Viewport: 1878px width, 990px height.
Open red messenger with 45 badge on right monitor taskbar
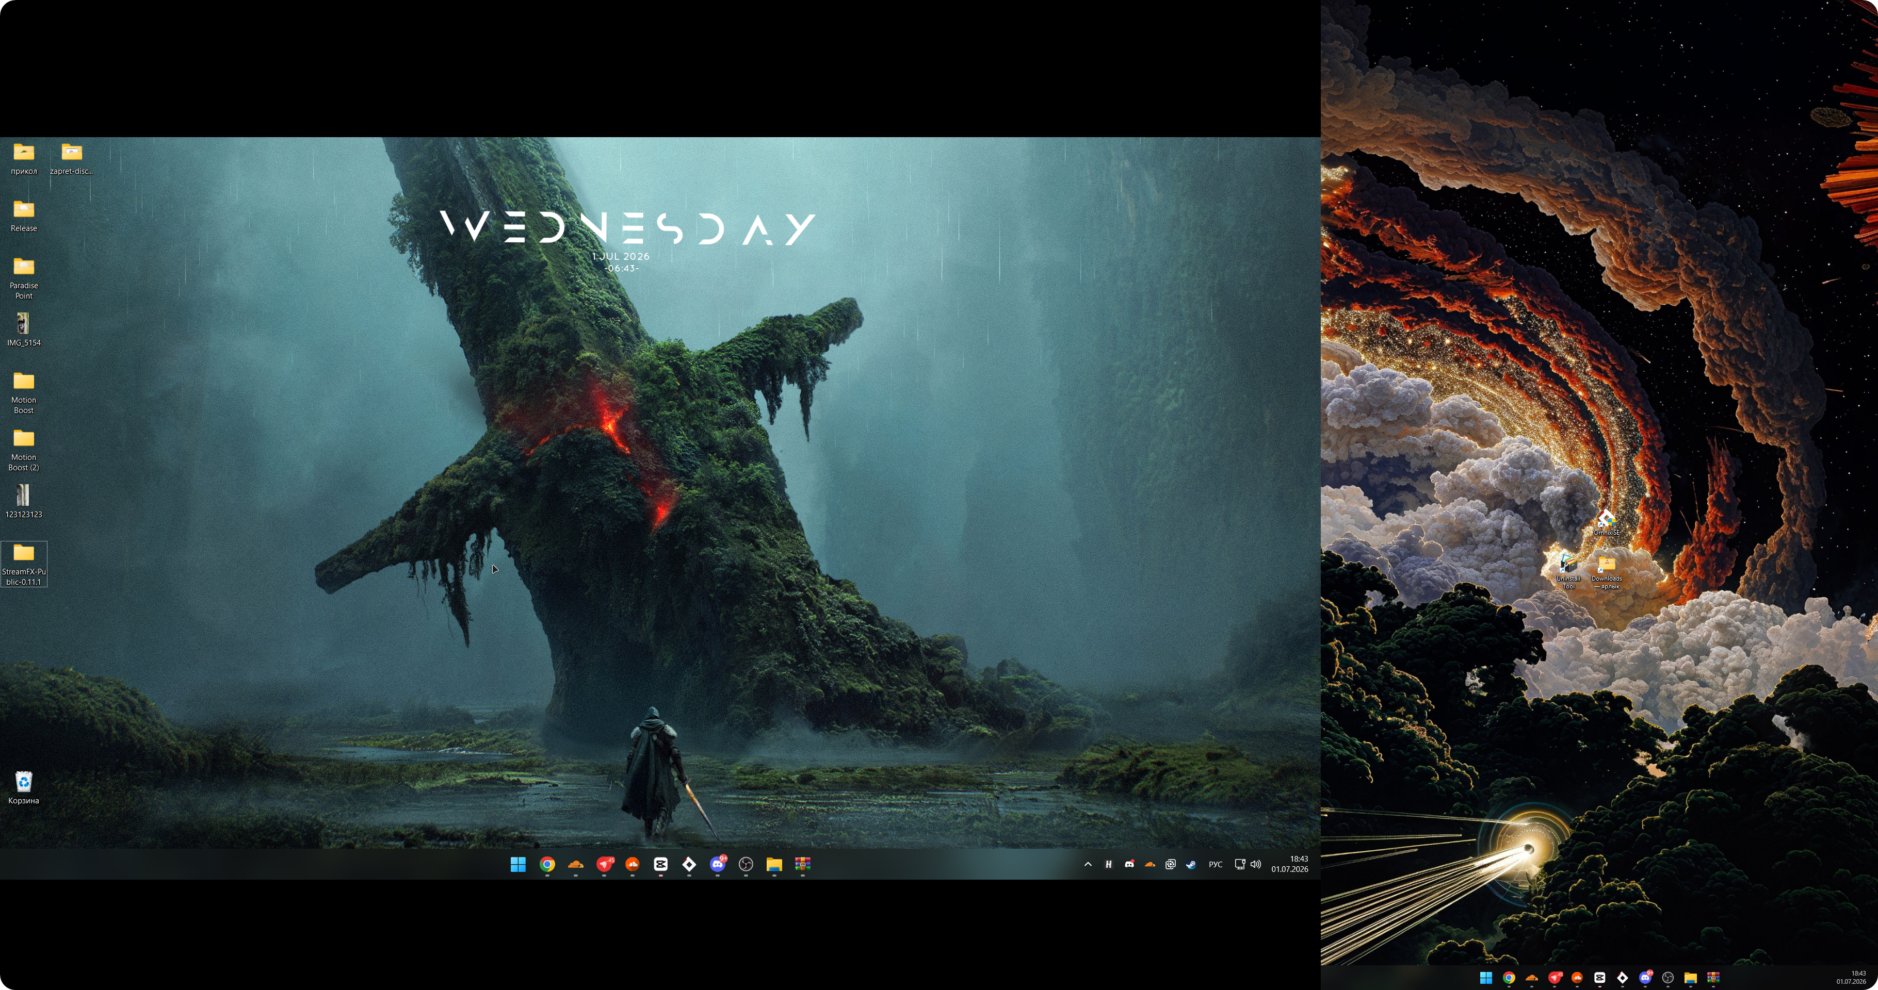pos(1555,978)
